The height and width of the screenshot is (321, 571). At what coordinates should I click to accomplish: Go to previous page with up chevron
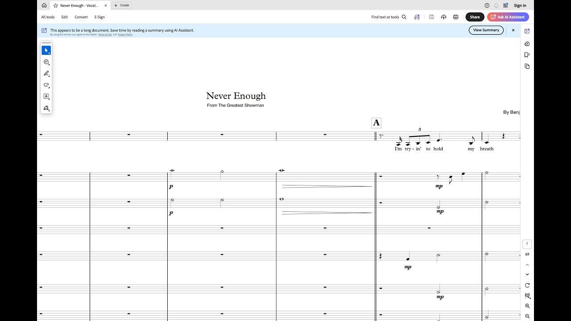pos(527,264)
